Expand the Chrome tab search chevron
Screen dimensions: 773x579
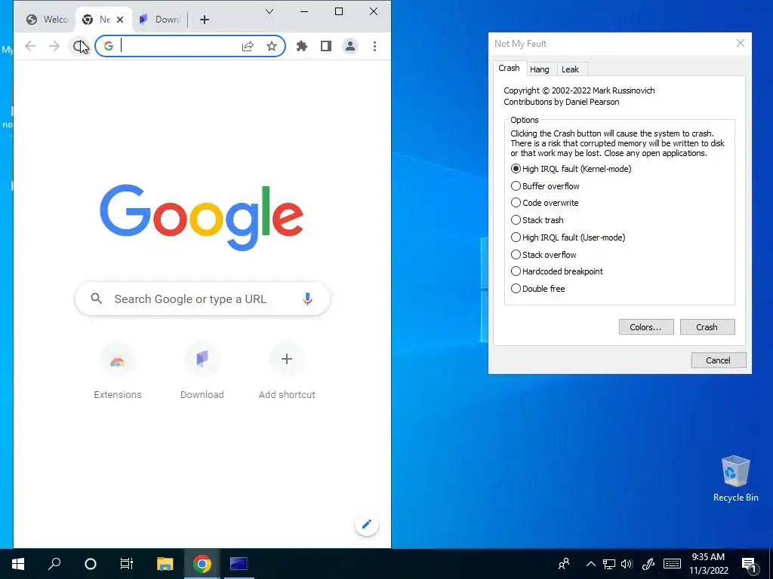tap(269, 11)
